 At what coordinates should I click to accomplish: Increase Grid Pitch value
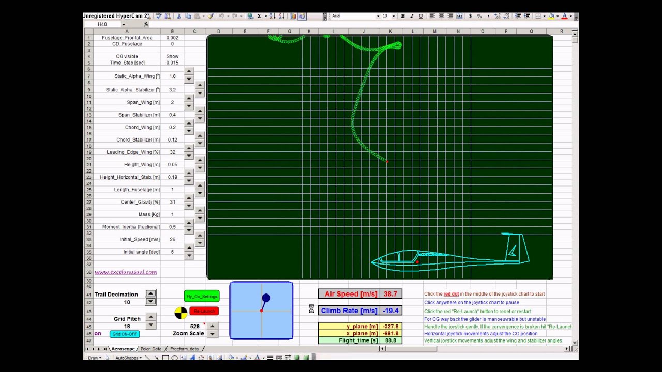click(x=151, y=317)
